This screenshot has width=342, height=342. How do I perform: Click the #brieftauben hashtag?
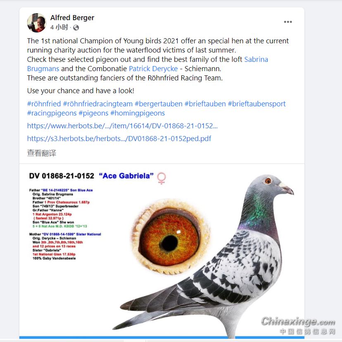[x=205, y=104]
